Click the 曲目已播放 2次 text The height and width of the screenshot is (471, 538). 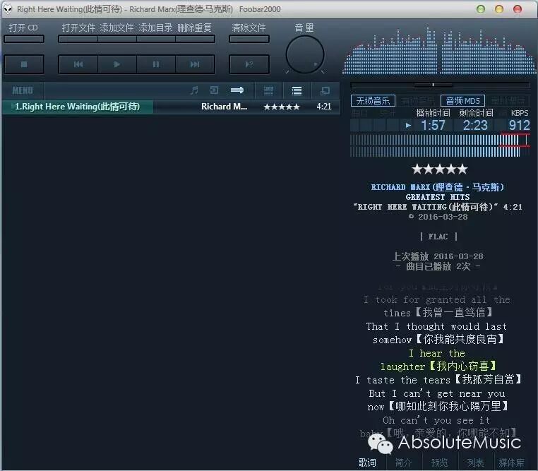[438, 266]
